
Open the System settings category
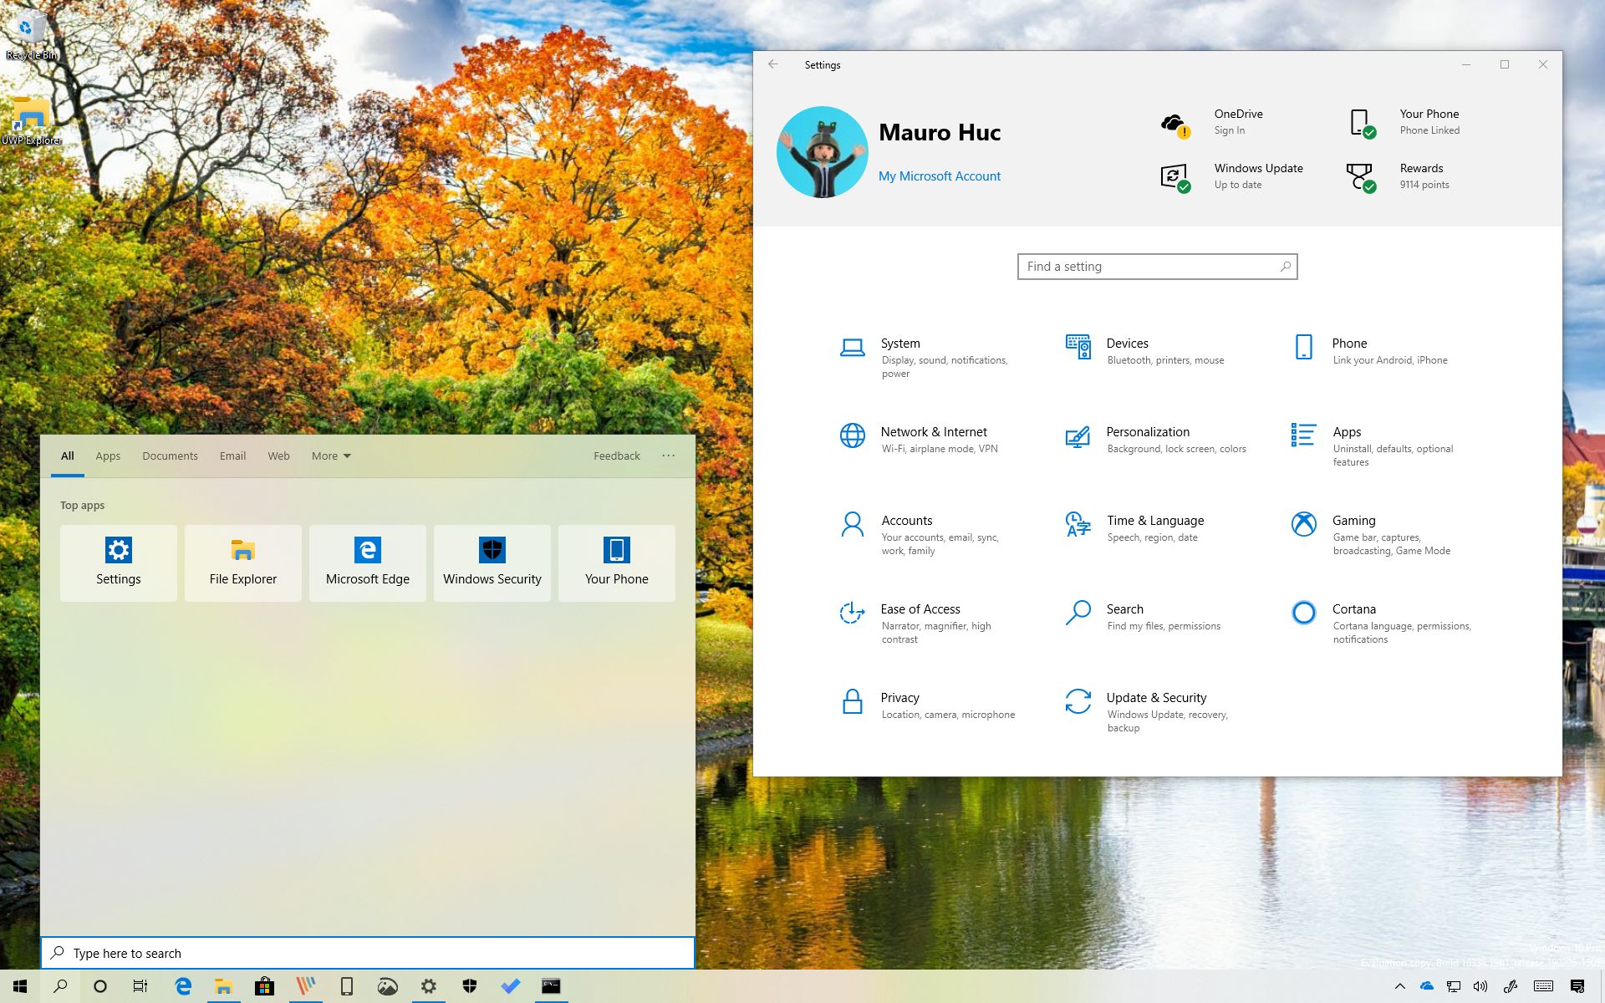click(x=928, y=358)
